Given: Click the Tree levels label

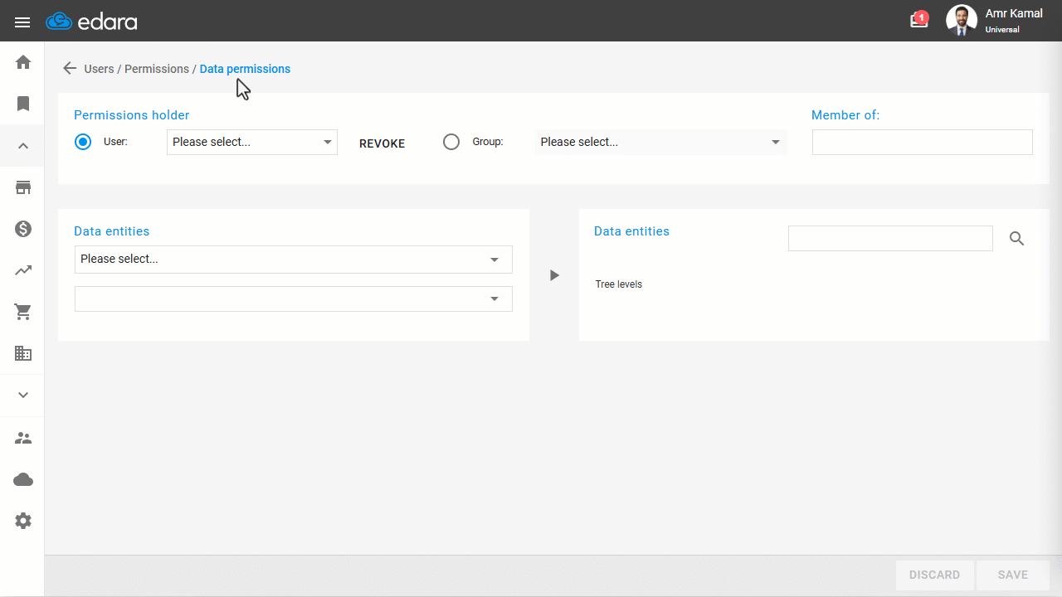Looking at the screenshot, I should 619,284.
